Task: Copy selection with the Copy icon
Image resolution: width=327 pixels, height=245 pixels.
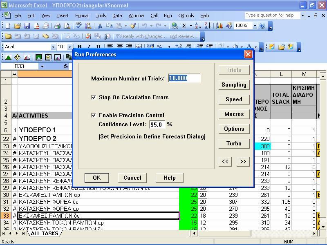Action: click(x=109, y=26)
